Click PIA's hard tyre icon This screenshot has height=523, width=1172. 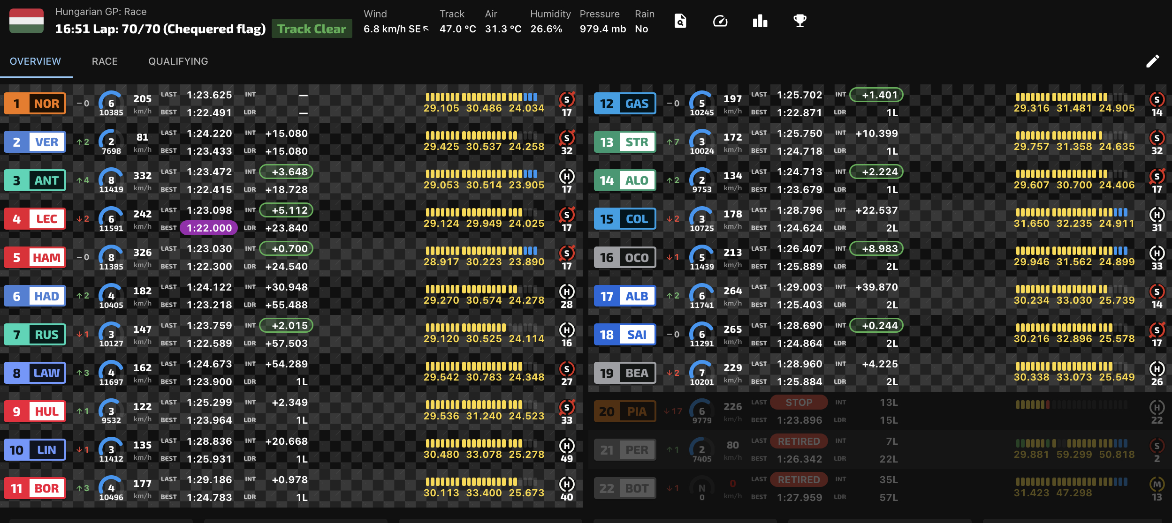(1157, 407)
